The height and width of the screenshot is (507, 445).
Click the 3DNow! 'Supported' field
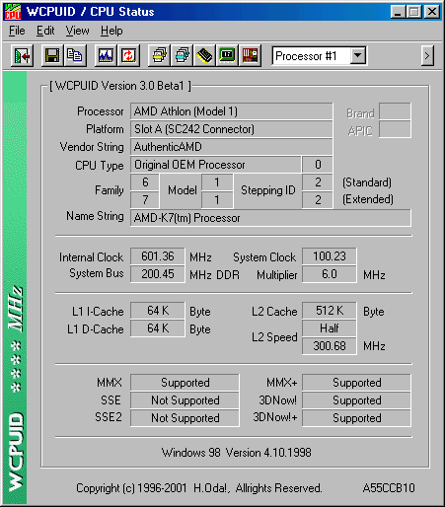click(356, 400)
